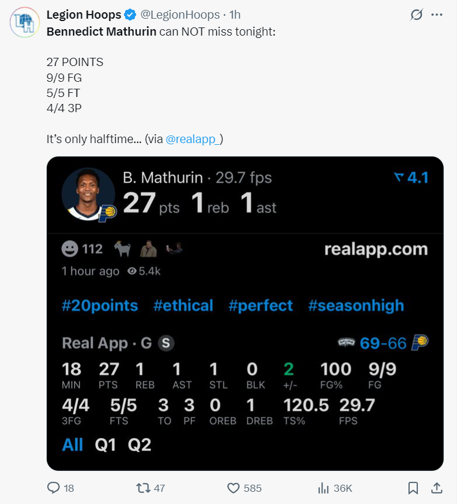Open the share icon under the post
The width and height of the screenshot is (457, 504).
[436, 488]
